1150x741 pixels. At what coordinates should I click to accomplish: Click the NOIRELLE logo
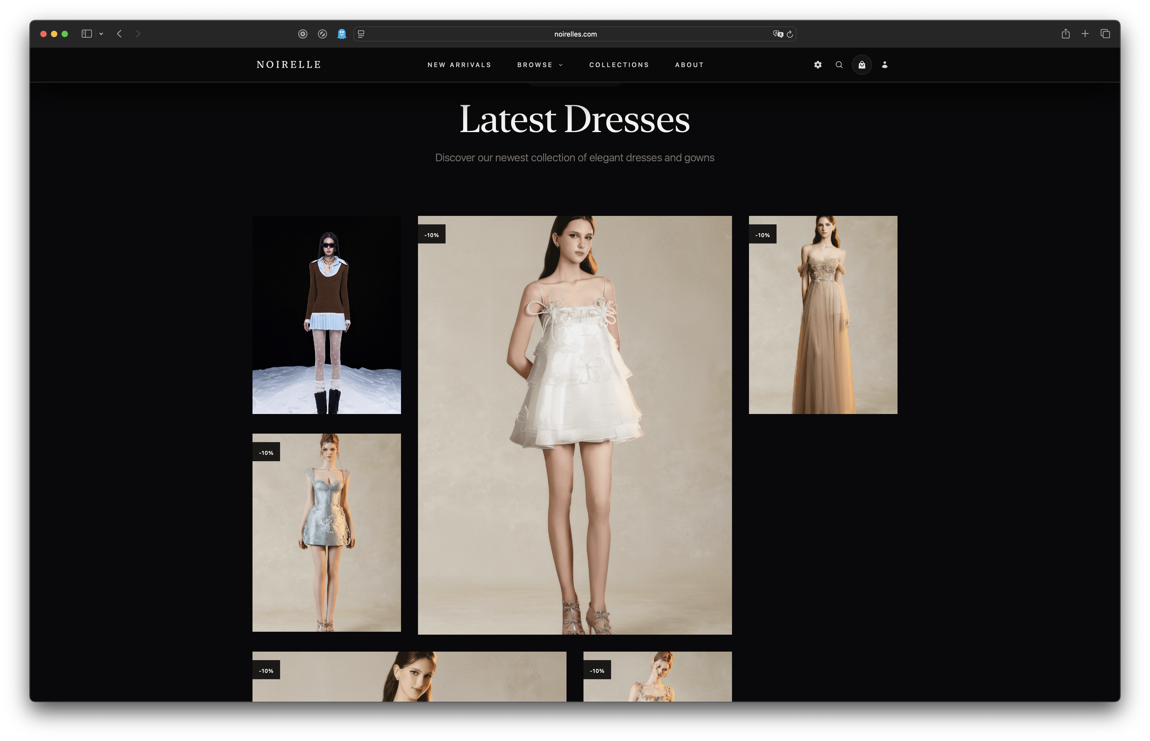[x=289, y=64]
